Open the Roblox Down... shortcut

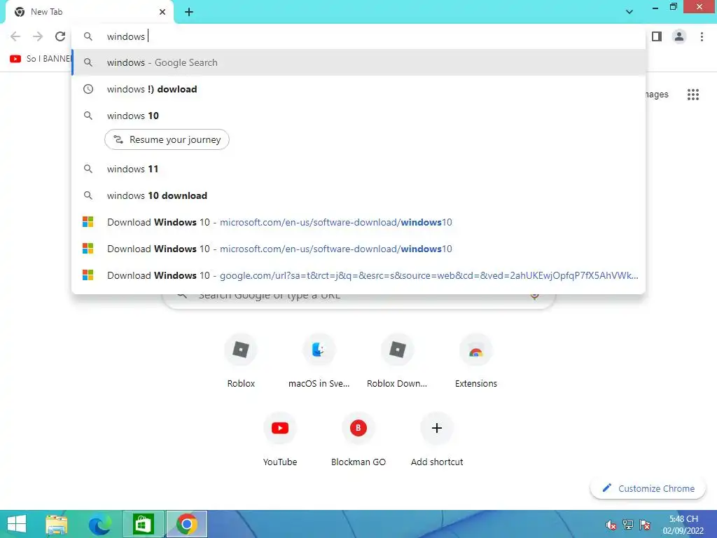(x=397, y=361)
